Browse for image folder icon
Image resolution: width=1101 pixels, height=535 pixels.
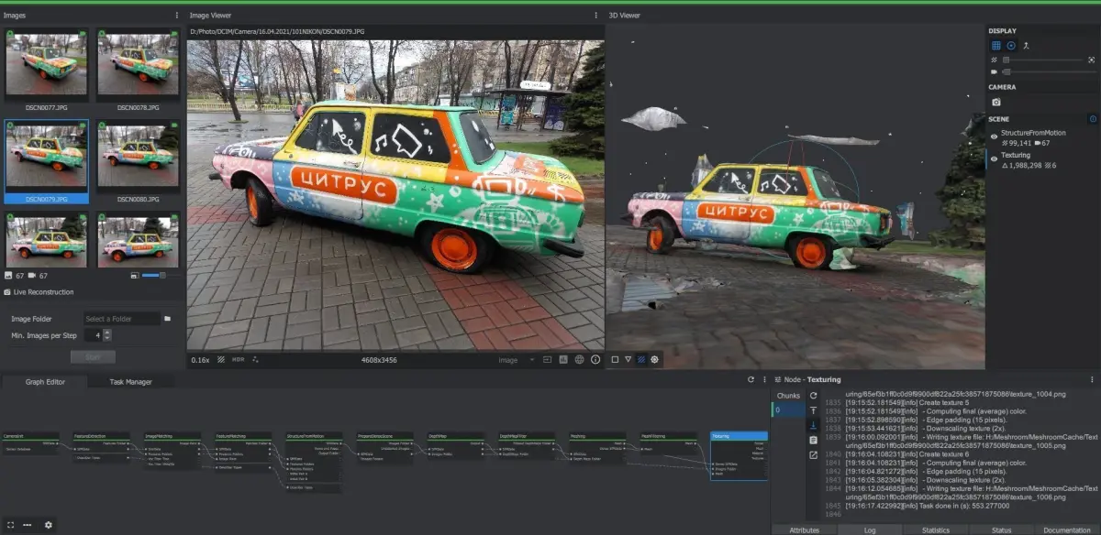[168, 319]
